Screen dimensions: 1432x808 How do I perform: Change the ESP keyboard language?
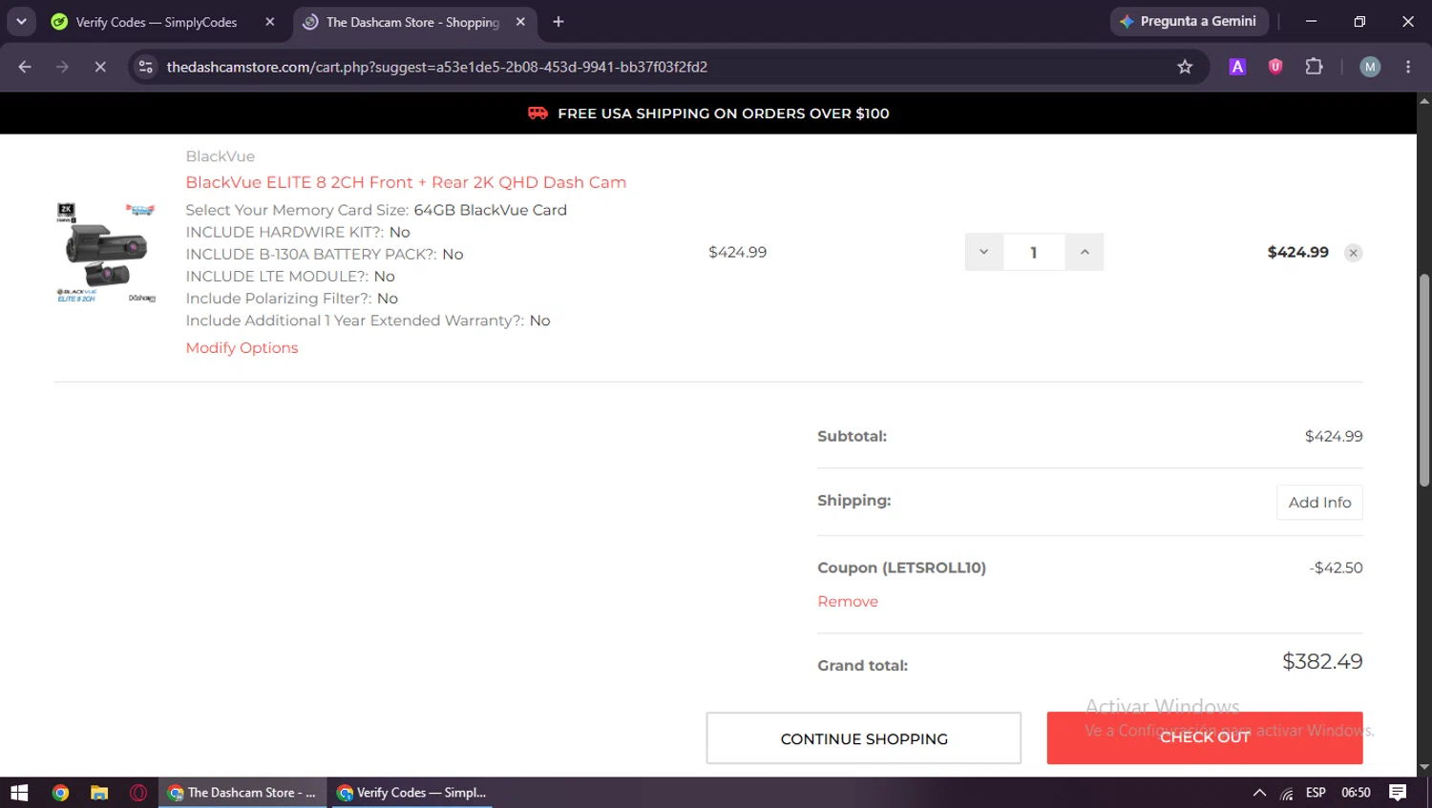click(1316, 793)
